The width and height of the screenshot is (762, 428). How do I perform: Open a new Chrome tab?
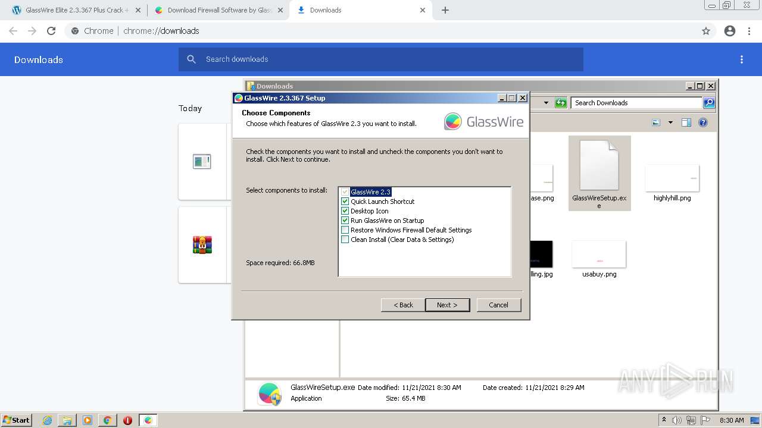click(445, 10)
